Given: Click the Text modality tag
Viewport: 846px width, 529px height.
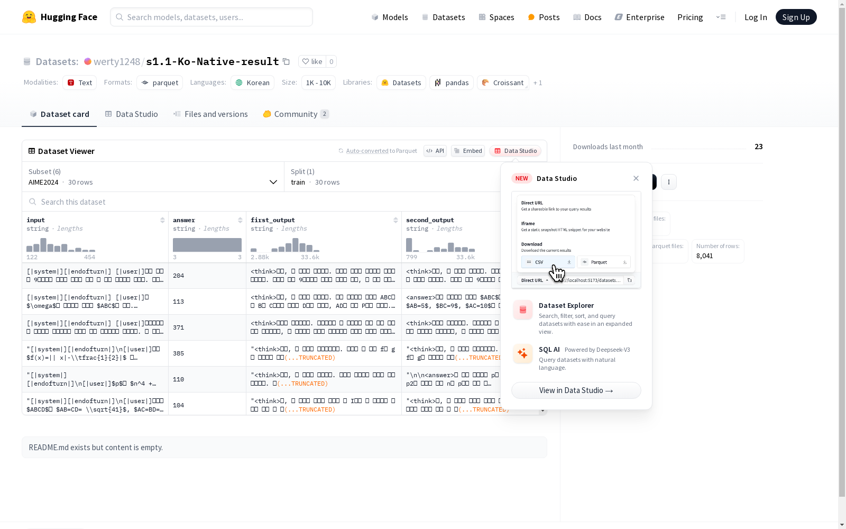Looking at the screenshot, I should click(80, 83).
